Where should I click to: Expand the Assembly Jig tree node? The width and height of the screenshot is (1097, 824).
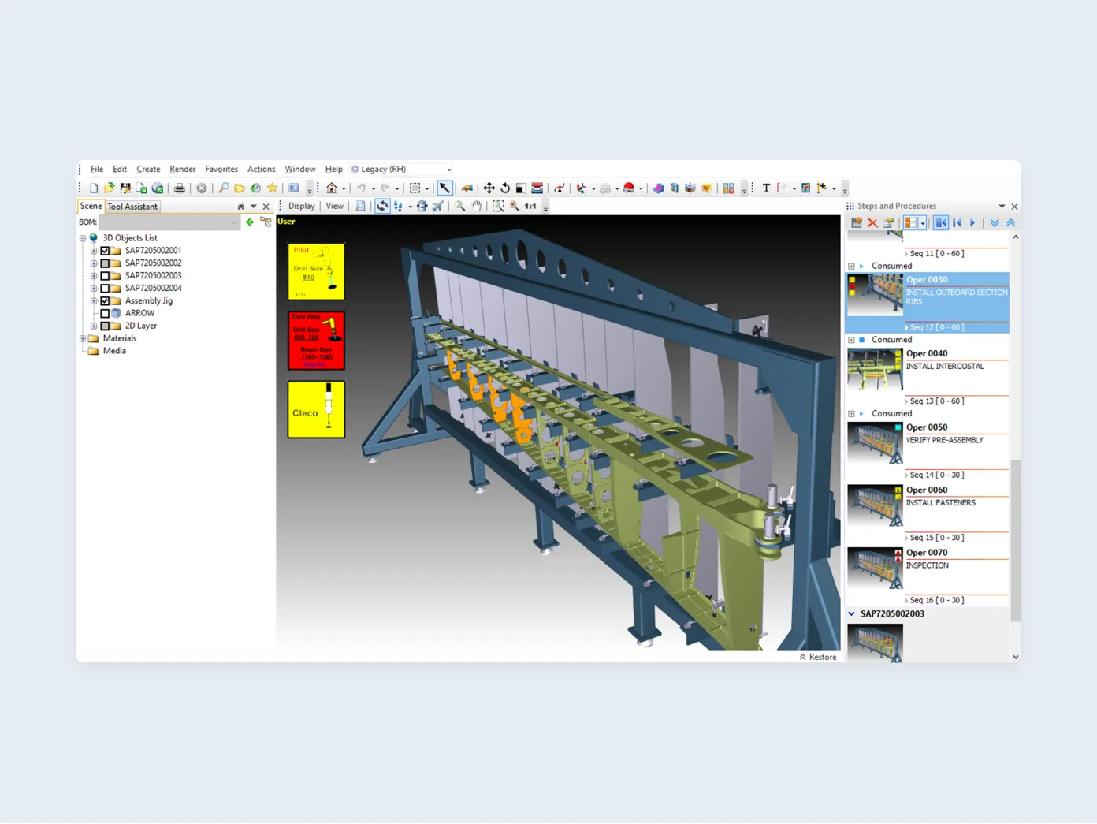point(94,301)
